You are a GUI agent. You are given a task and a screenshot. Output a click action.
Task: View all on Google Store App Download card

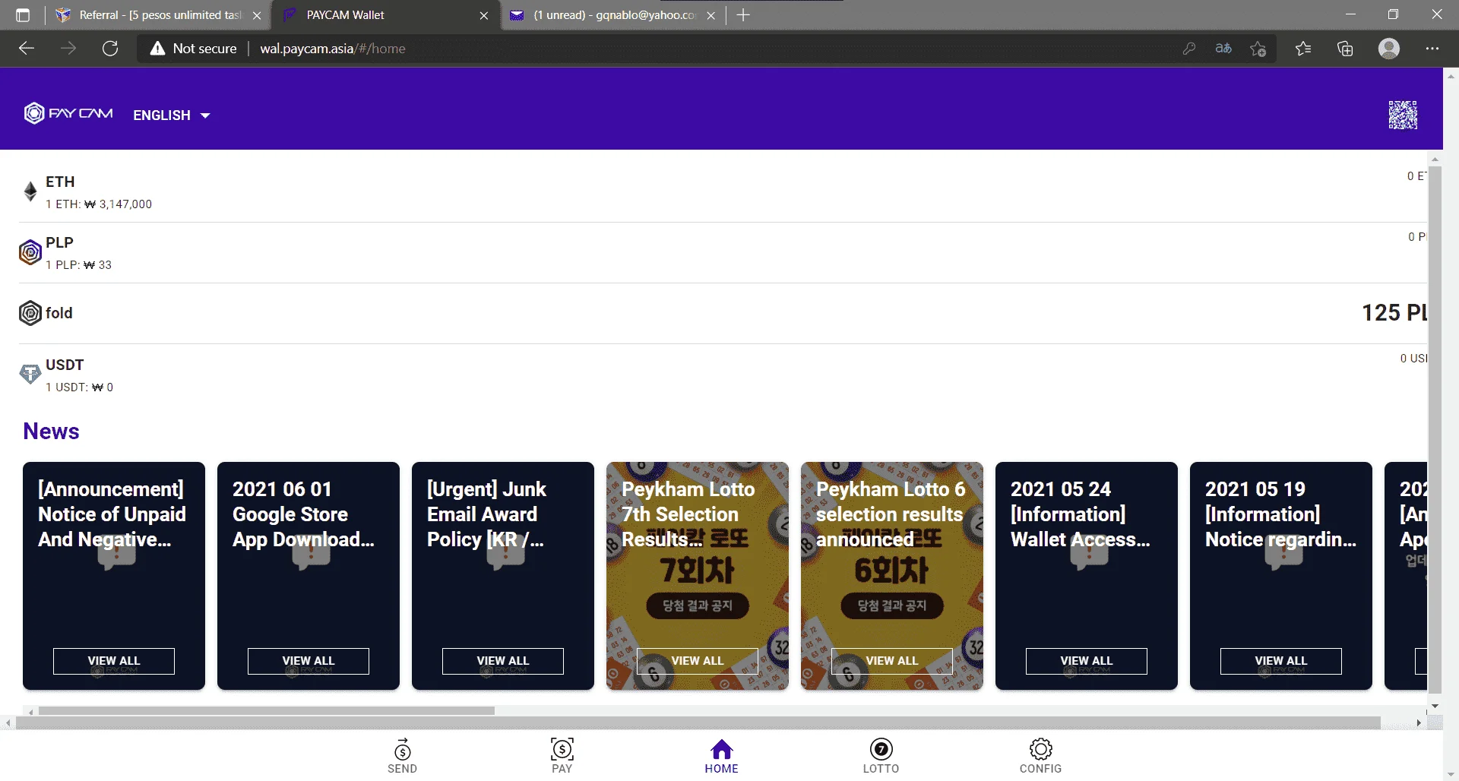click(309, 661)
